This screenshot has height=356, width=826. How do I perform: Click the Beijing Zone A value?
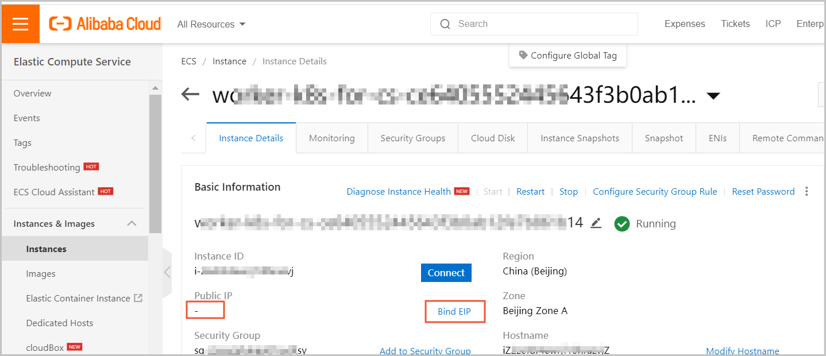(x=535, y=311)
